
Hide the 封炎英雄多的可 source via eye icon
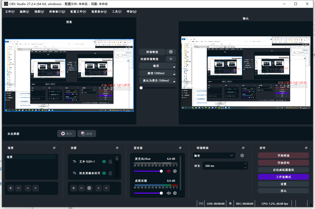point(104,173)
